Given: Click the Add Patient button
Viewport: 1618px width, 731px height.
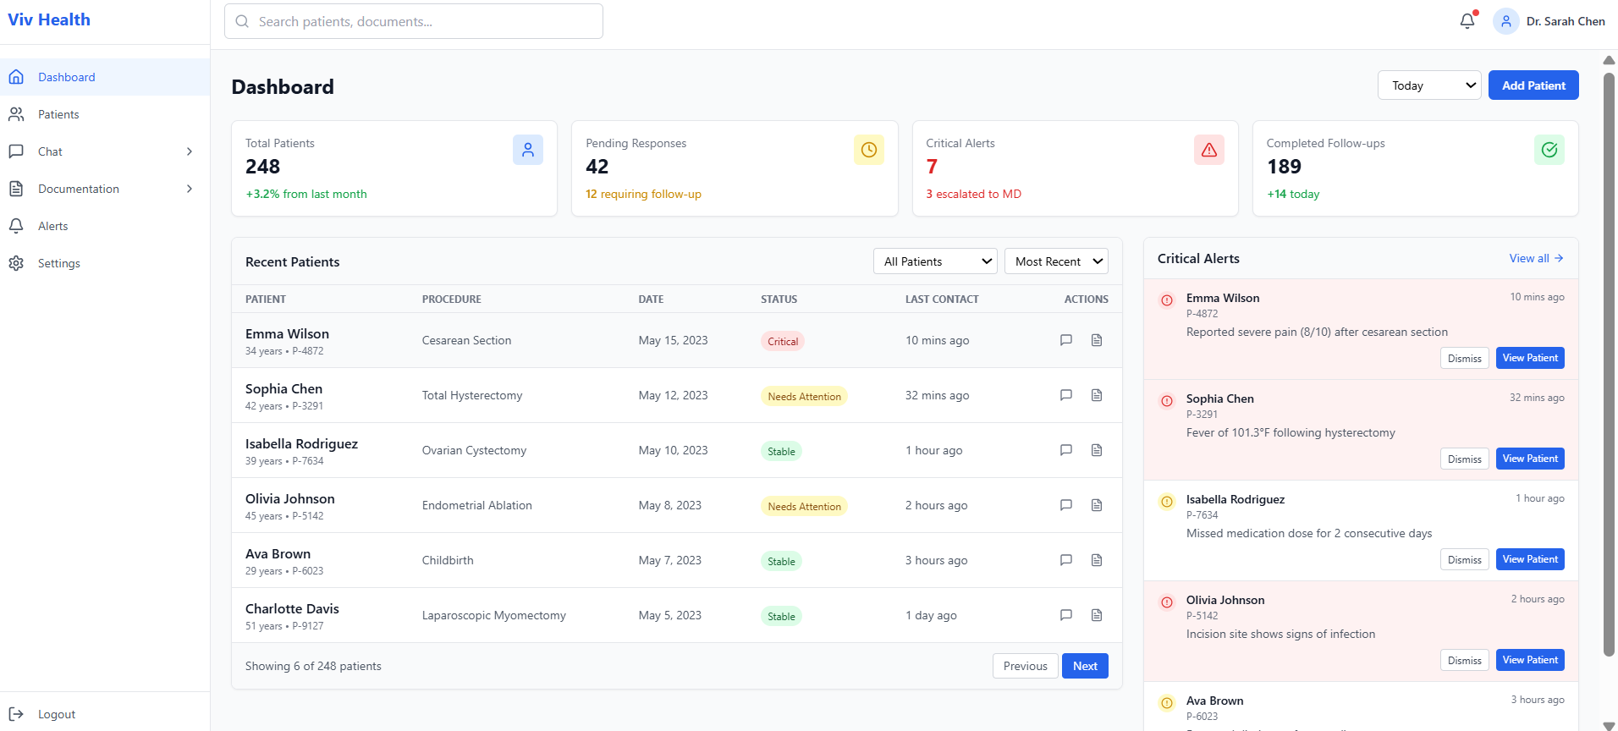Looking at the screenshot, I should (x=1533, y=85).
